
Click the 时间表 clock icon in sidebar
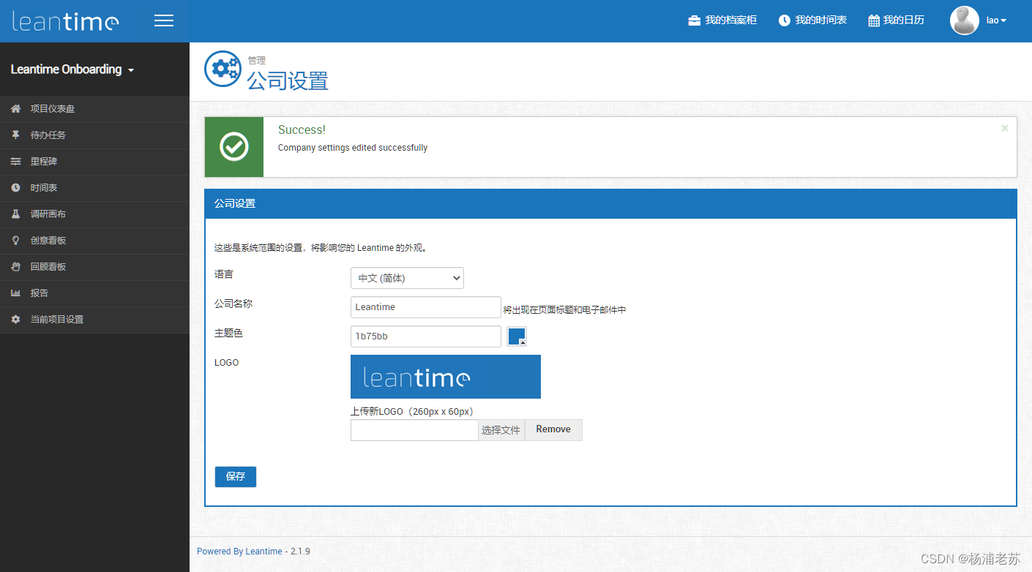pyautogui.click(x=15, y=188)
